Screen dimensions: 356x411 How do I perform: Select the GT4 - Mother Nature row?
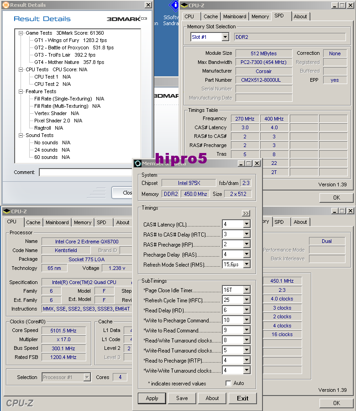[69, 63]
